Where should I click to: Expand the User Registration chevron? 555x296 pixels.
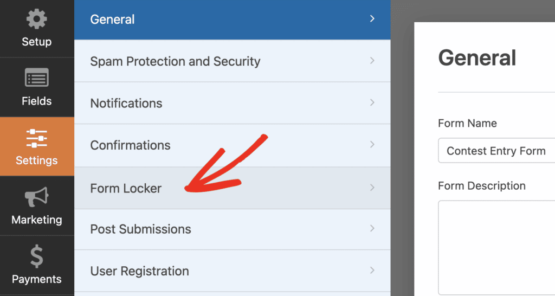point(372,271)
